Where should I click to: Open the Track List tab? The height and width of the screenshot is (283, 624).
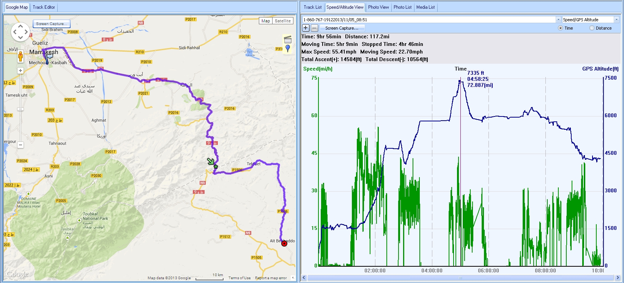click(x=312, y=7)
